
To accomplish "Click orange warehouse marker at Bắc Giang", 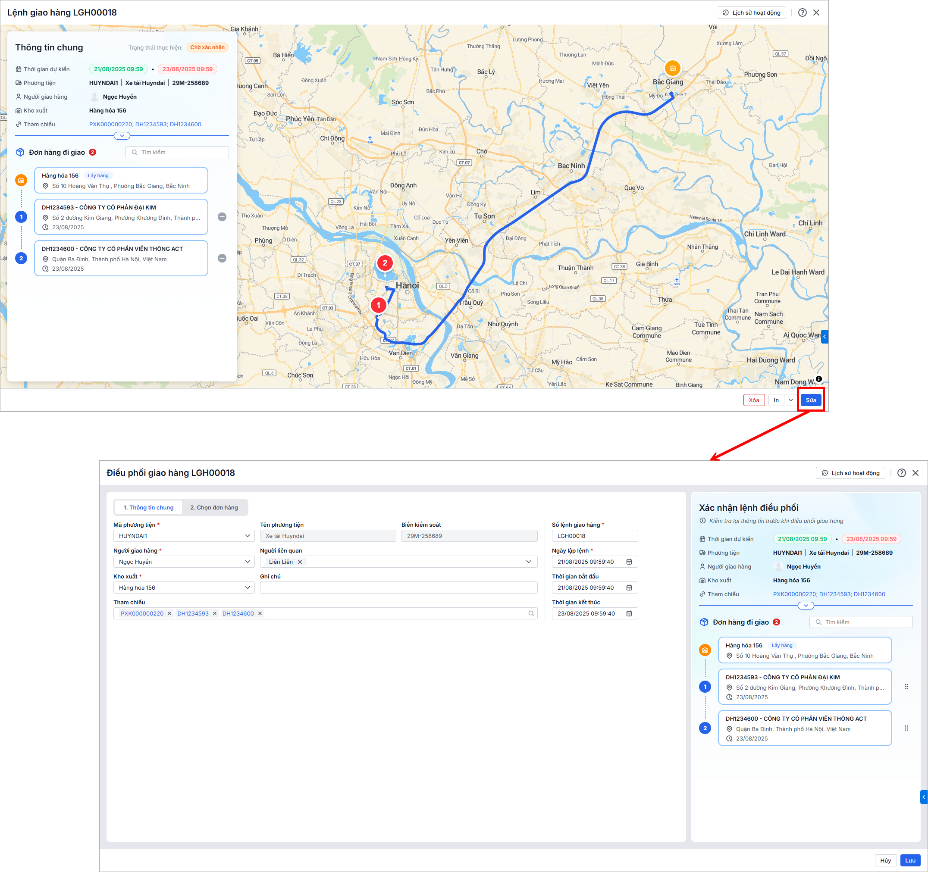I will 672,69.
